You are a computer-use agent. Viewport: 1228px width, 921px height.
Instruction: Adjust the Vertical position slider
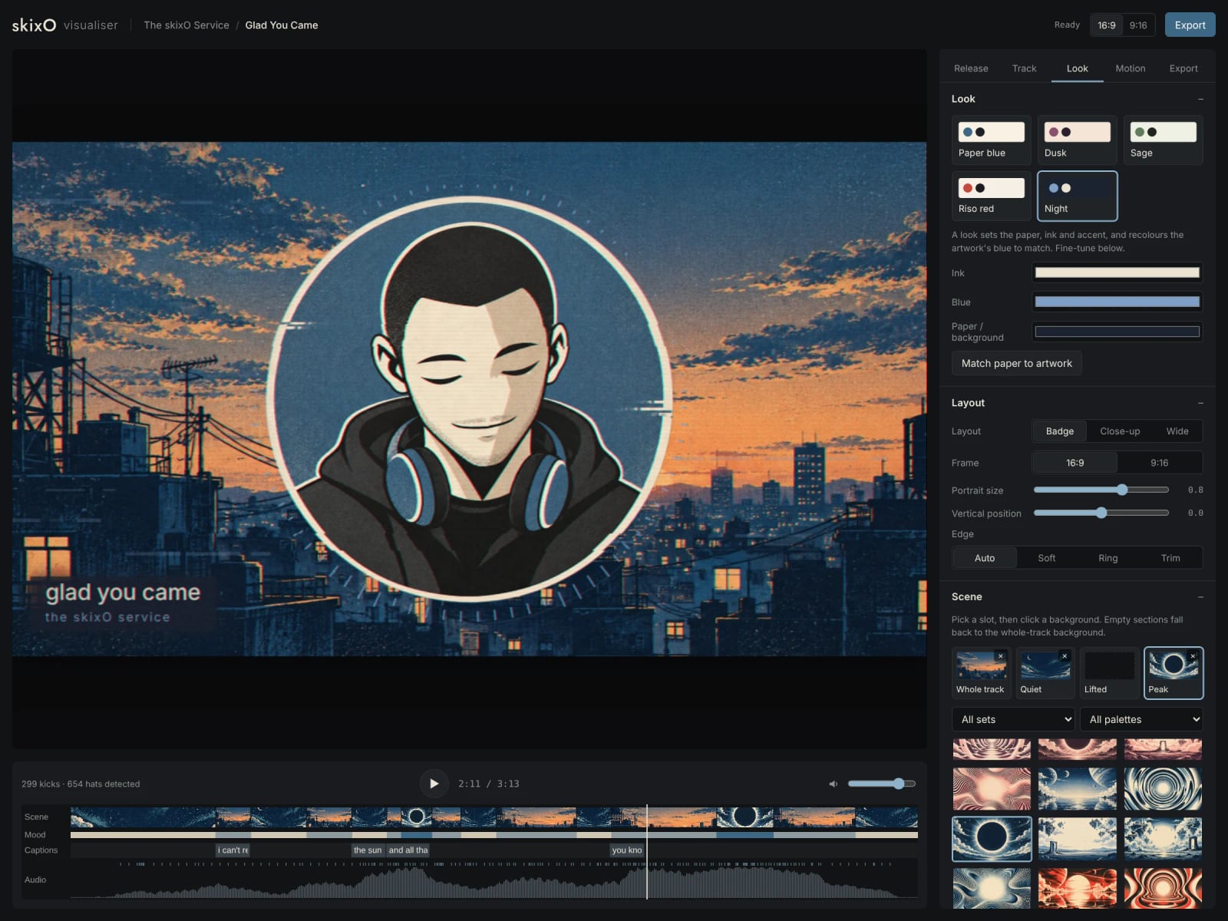click(1101, 513)
